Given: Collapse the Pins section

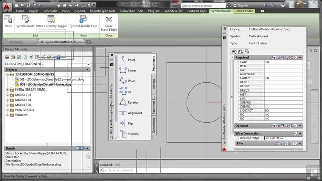Looking at the screenshot, I should [x=300, y=143].
